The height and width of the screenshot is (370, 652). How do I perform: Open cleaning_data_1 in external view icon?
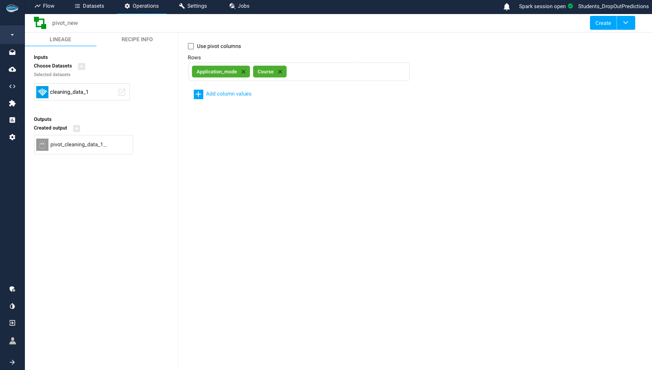click(122, 92)
